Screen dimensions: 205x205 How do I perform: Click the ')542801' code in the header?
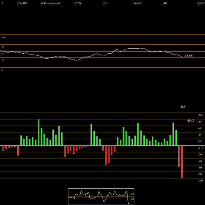point(137,3)
